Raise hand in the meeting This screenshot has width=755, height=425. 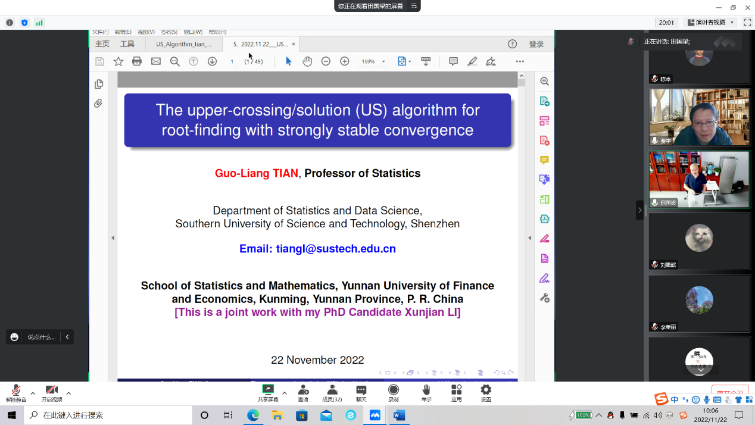coord(426,393)
